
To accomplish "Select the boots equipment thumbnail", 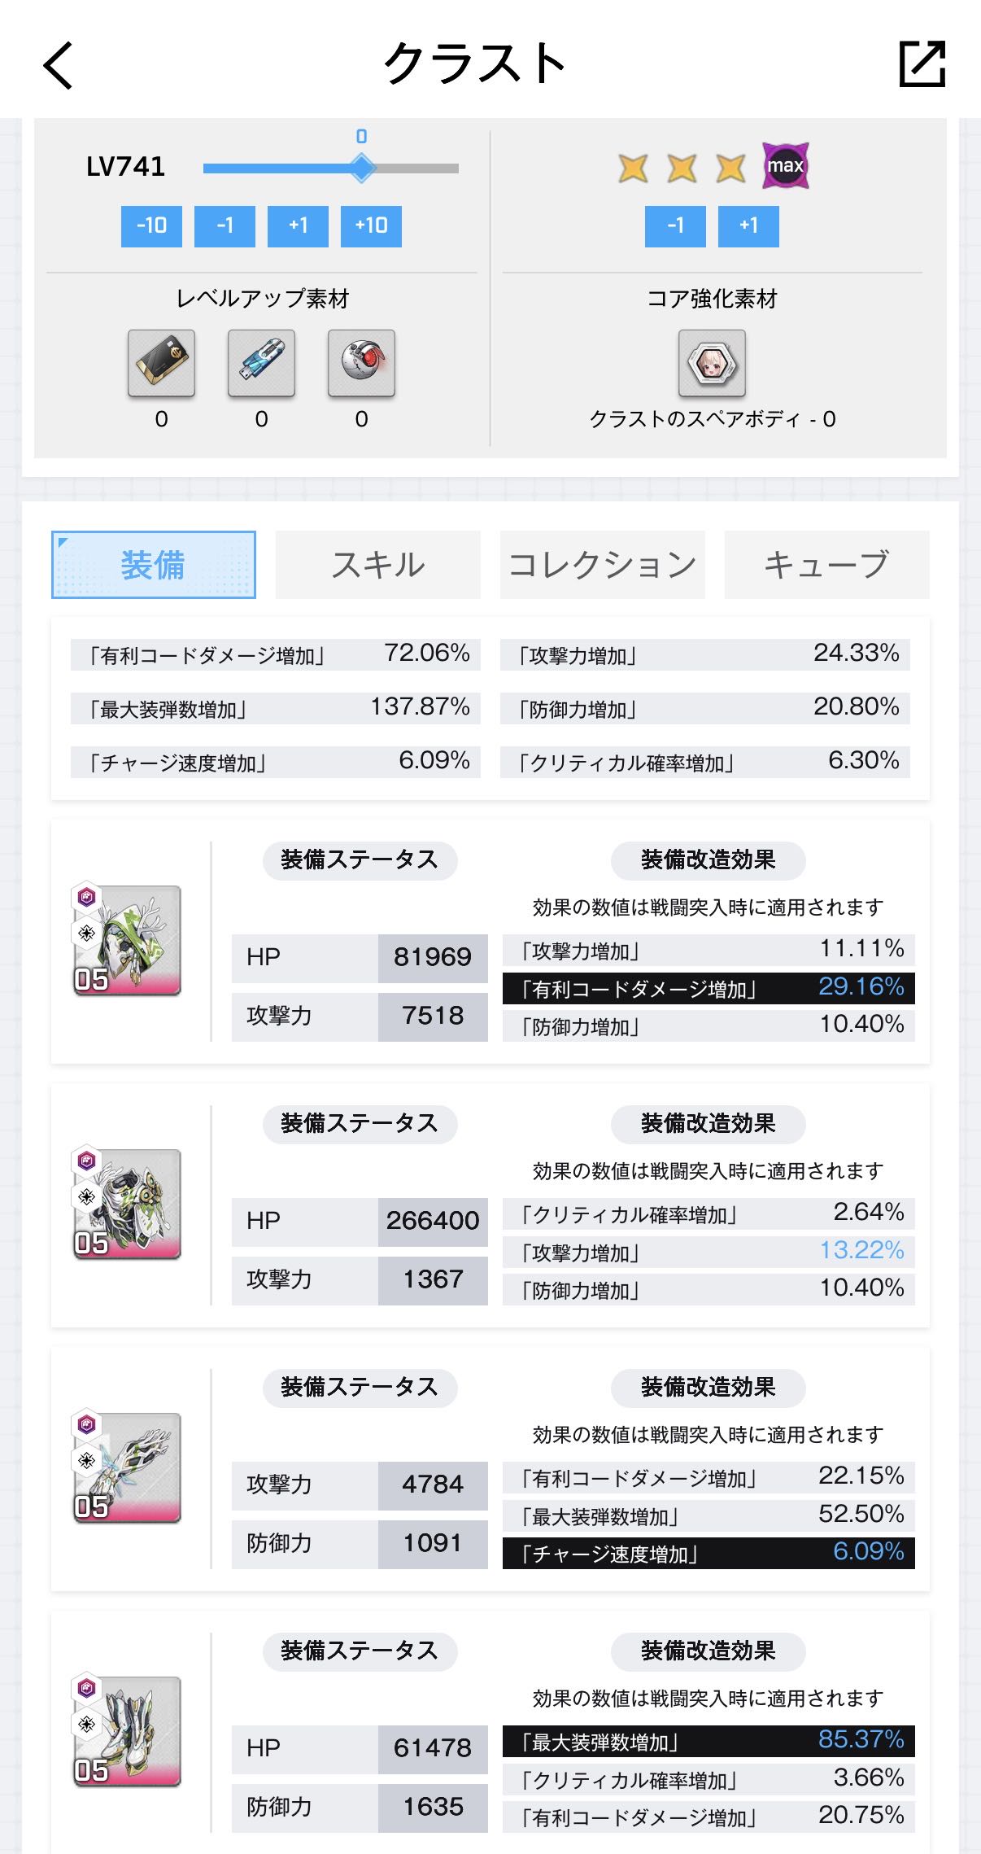I will coord(127,1731).
